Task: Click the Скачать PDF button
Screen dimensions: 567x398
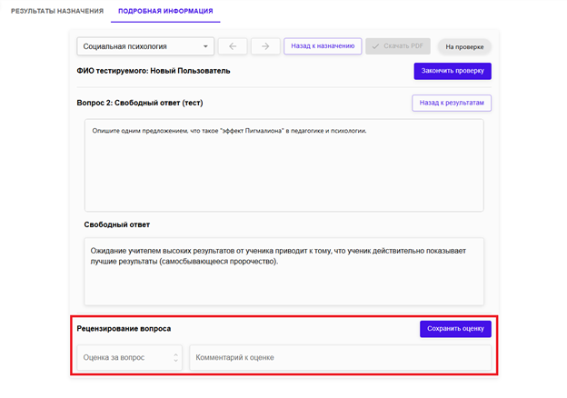Action: click(x=398, y=46)
